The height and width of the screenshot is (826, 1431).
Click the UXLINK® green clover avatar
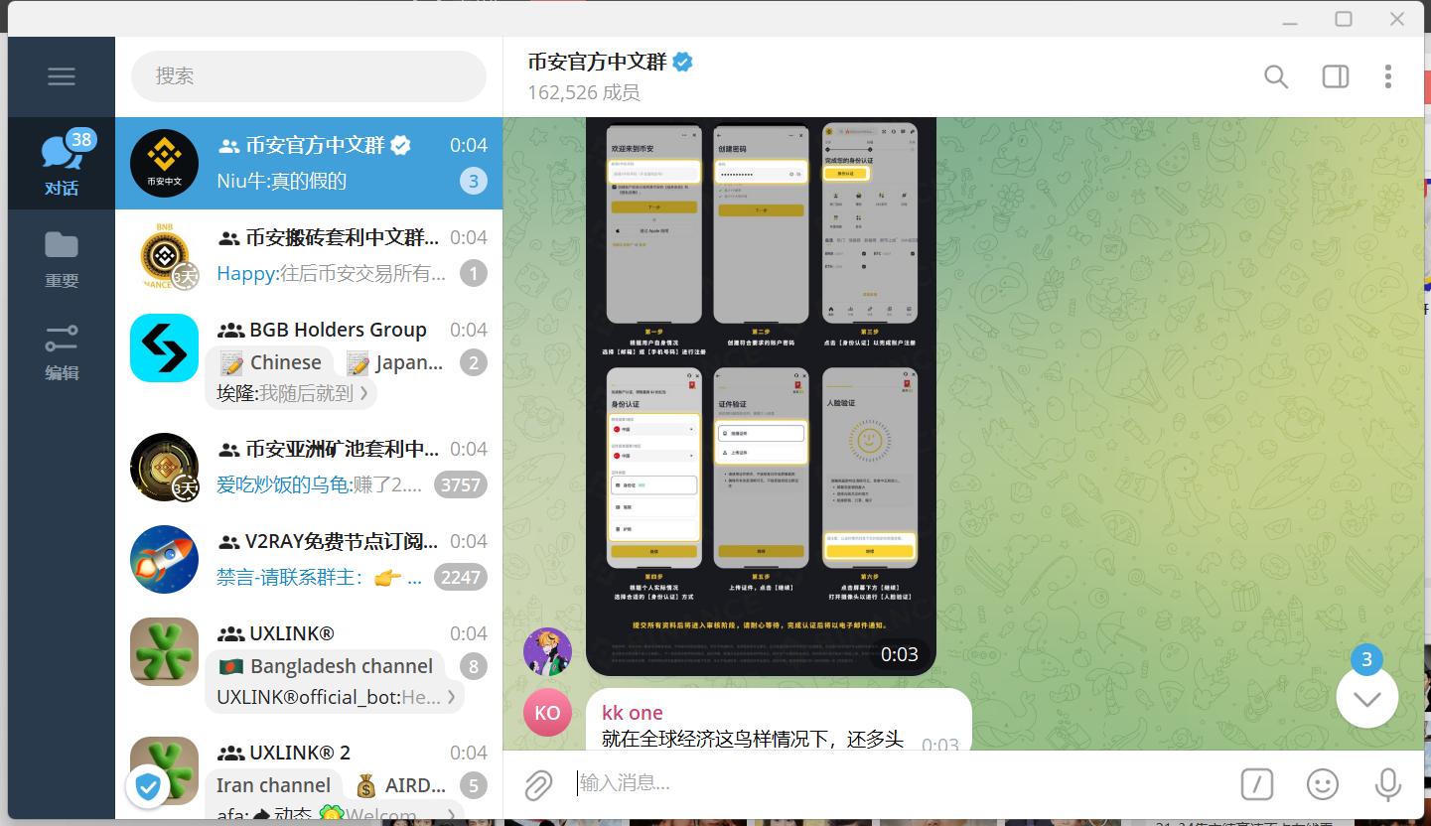[165, 652]
